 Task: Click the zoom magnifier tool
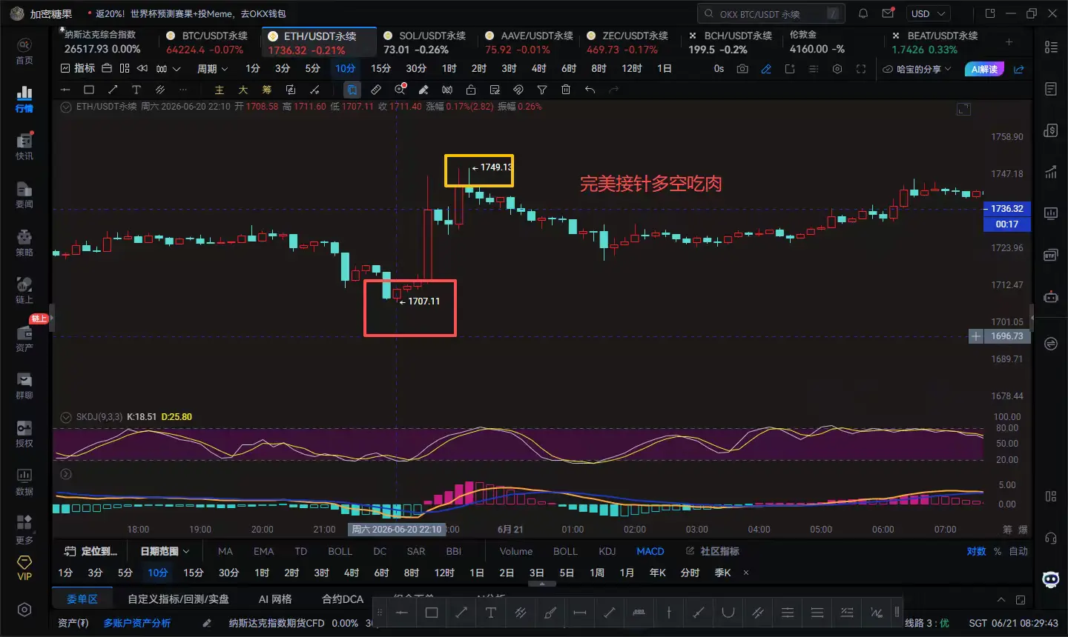pyautogui.click(x=400, y=90)
